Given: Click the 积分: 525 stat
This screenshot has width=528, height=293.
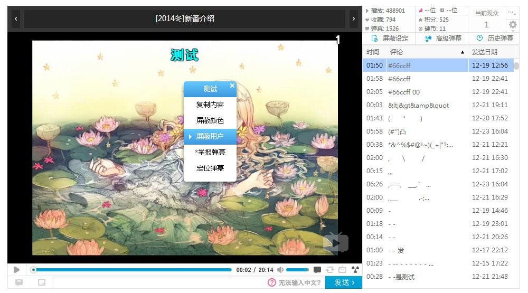Looking at the screenshot, I should 433,20.
